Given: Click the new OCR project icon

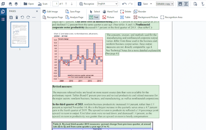Looking at the screenshot, I should click(3, 4).
